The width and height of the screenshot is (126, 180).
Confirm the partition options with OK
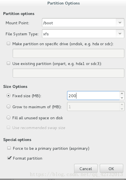point(111,168)
